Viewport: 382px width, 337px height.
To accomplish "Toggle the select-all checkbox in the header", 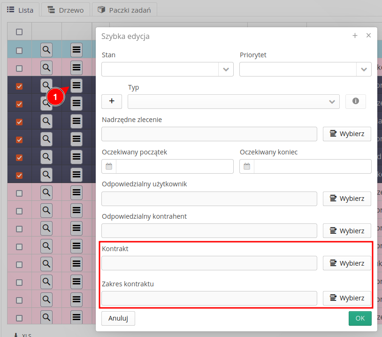I will click(19, 32).
